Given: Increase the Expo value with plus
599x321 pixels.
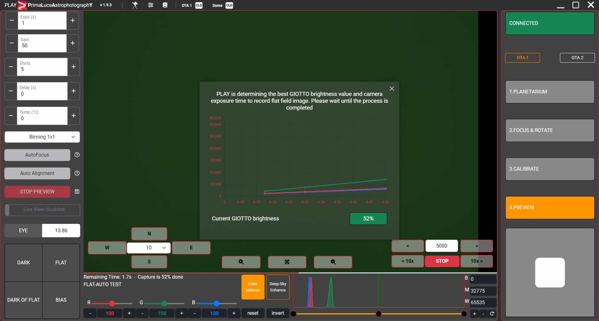Looking at the screenshot, I should [73, 21].
